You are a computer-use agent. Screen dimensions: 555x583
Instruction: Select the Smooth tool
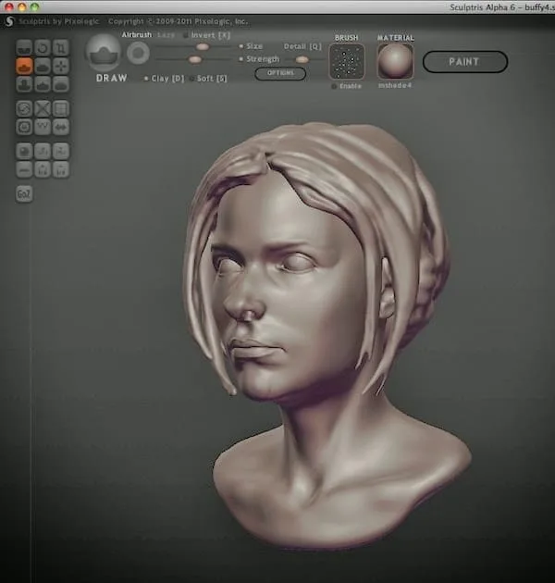(61, 84)
